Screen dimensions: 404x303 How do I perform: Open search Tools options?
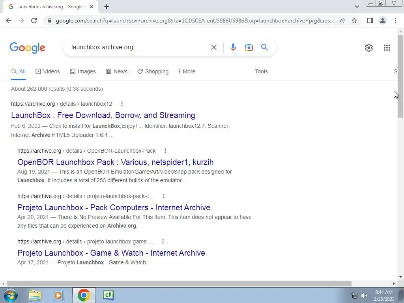pyautogui.click(x=261, y=72)
